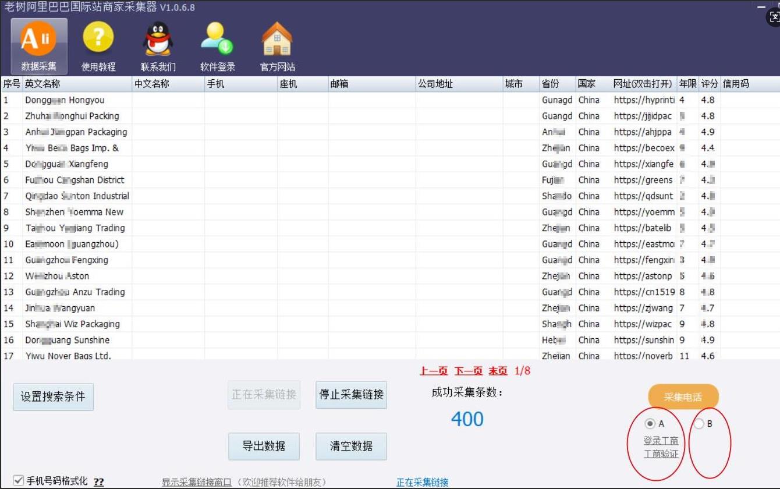
Task: Open the 数据采集 data collection icon
Action: [x=38, y=45]
